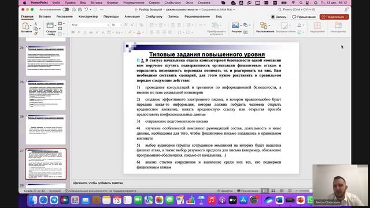The height and width of the screenshot is (208, 370).
Task: Click the Text box icon under Shapes
Action: [245, 32]
